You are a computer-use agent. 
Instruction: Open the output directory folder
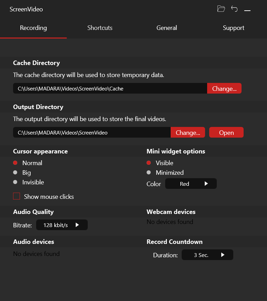pyautogui.click(x=226, y=132)
